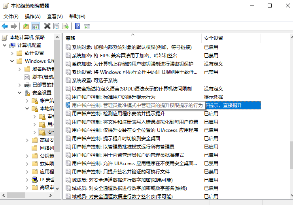293x205 pixels.
Task: Expand the 软件设置 tree node
Action: (12, 53)
